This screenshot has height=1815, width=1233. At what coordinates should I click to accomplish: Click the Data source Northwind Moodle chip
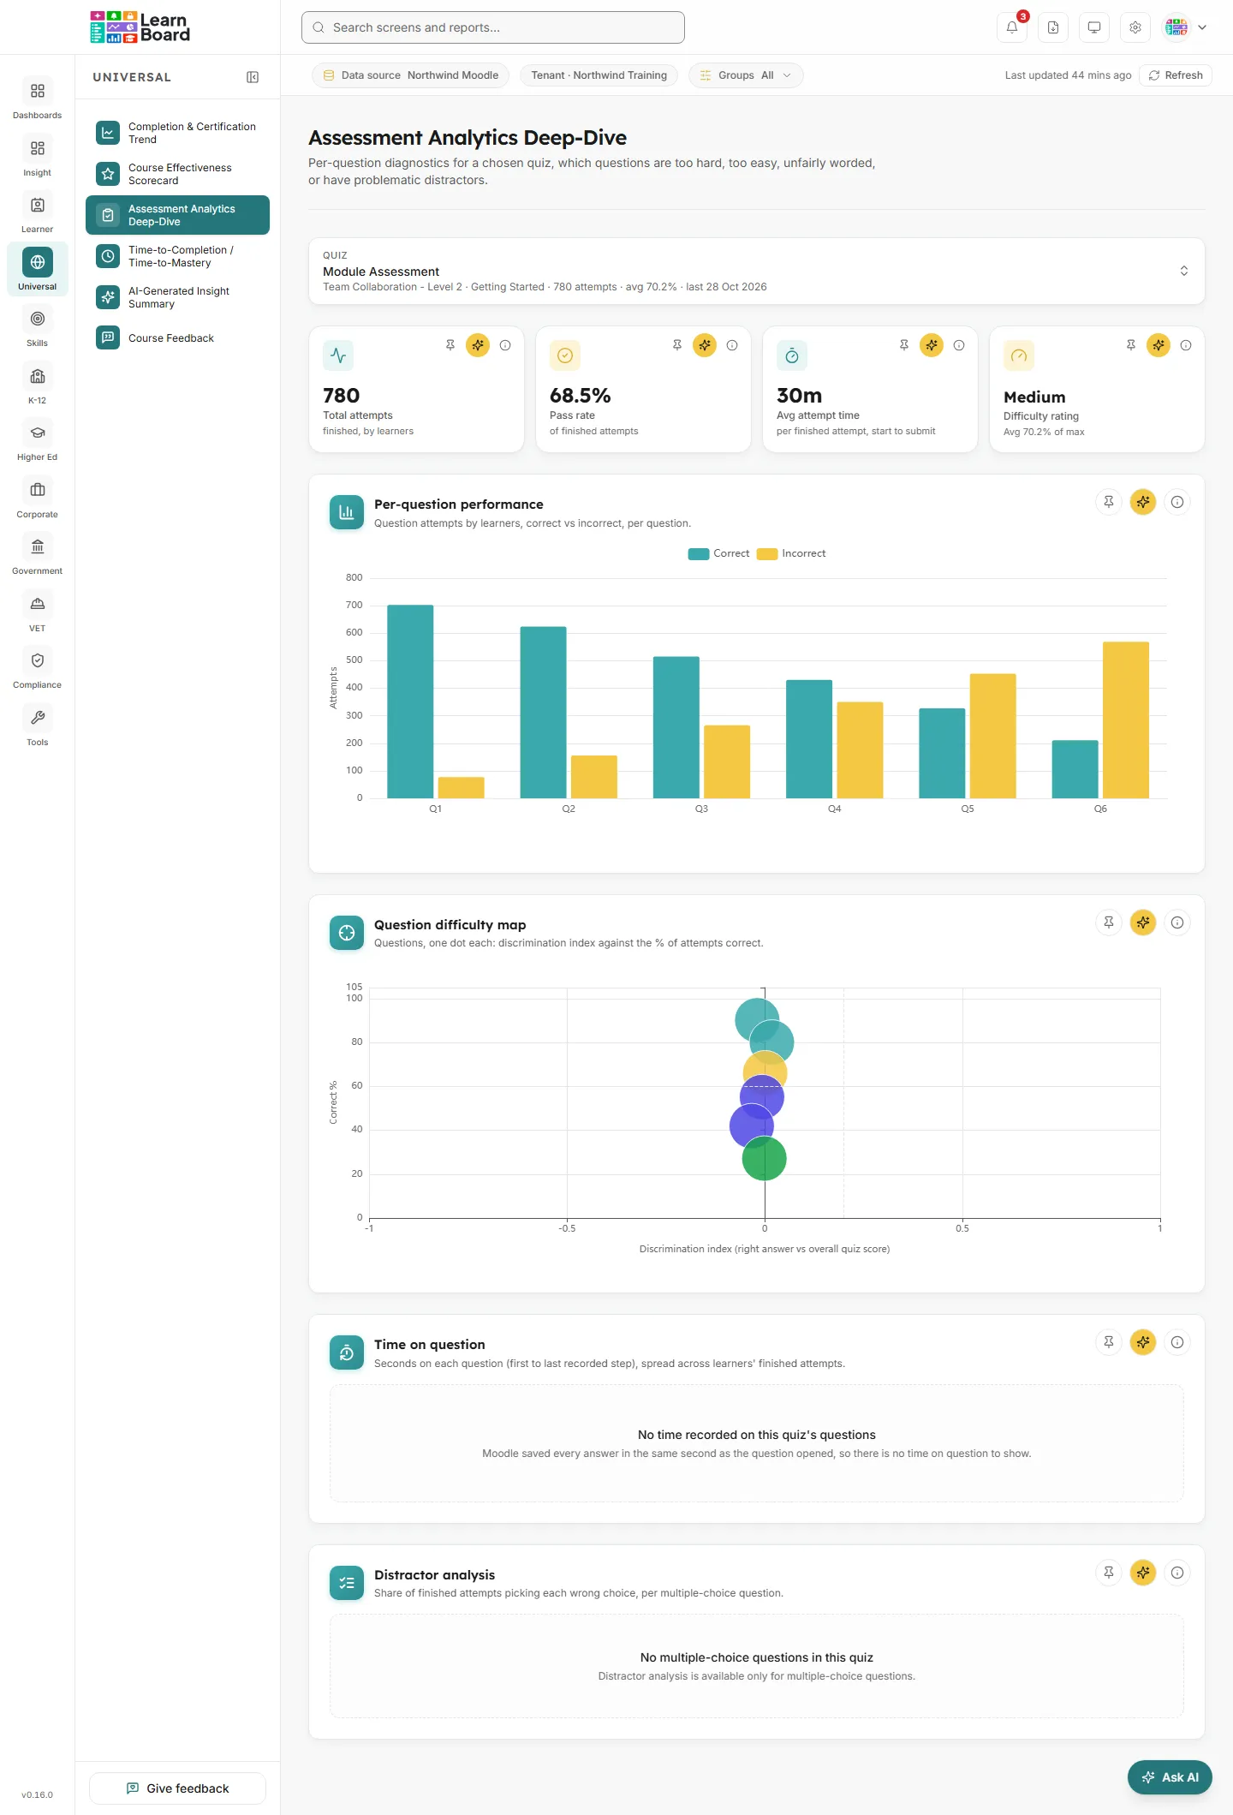[411, 75]
